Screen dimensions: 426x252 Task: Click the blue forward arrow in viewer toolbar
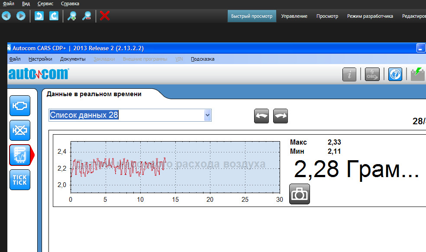coord(21,16)
